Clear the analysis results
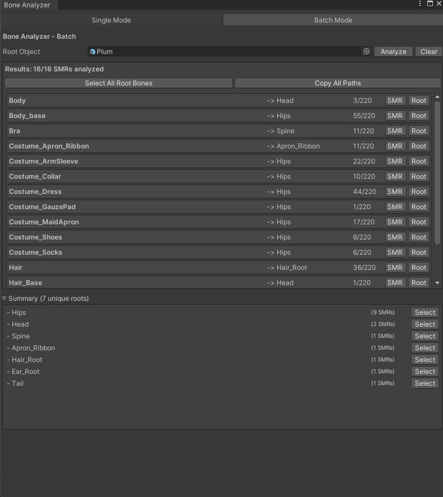This screenshot has height=497, width=443. tap(428, 51)
